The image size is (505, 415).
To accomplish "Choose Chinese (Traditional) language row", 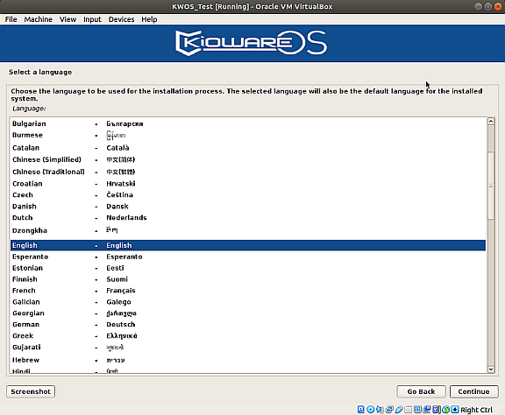I will coord(247,172).
